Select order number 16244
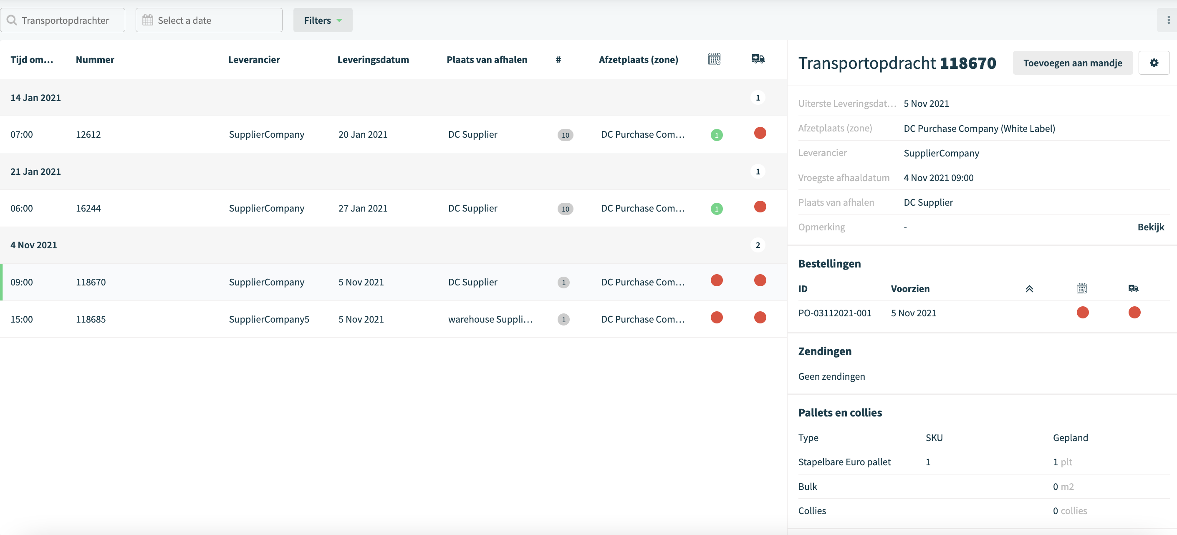Screen dimensions: 1177x535 [88, 208]
